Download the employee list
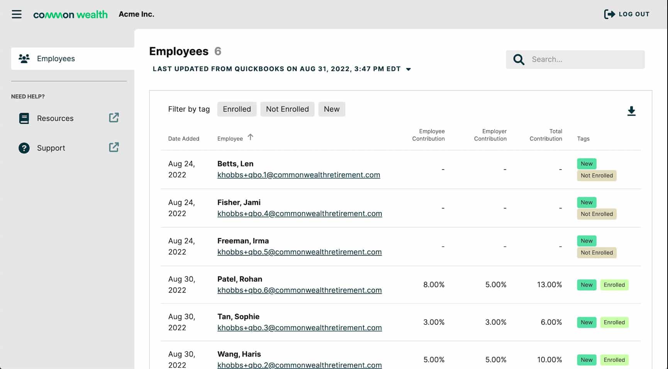Screen dimensions: 668x369 (x=631, y=111)
